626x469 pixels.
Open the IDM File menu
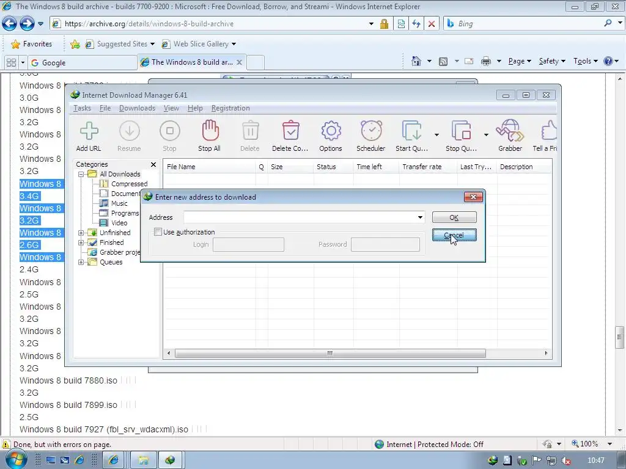[x=105, y=108]
